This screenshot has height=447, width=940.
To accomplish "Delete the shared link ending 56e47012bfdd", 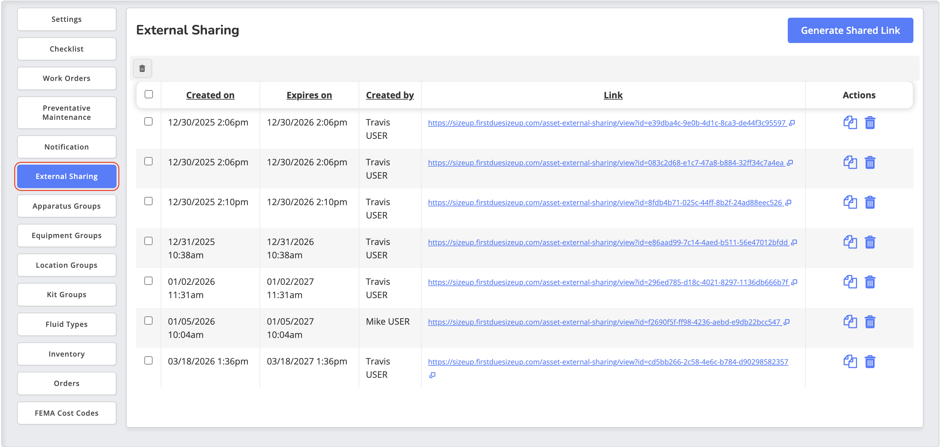I will (870, 242).
